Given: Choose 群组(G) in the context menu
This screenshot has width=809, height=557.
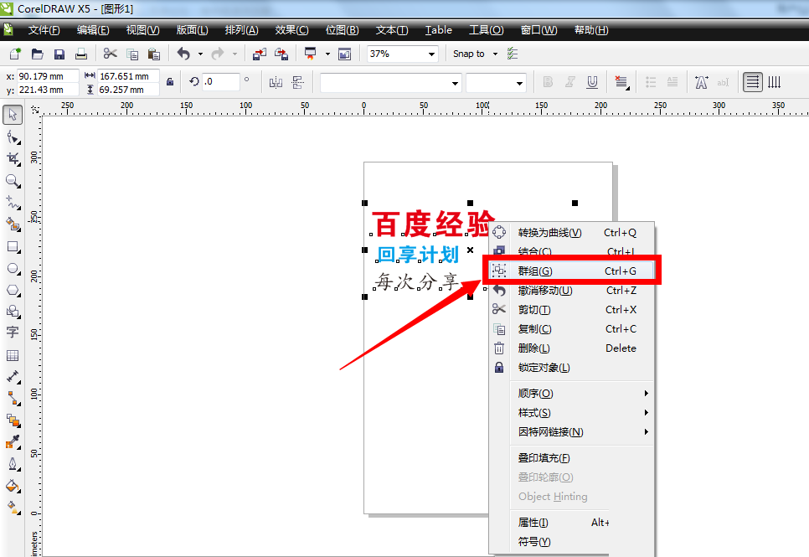Looking at the screenshot, I should click(571, 271).
